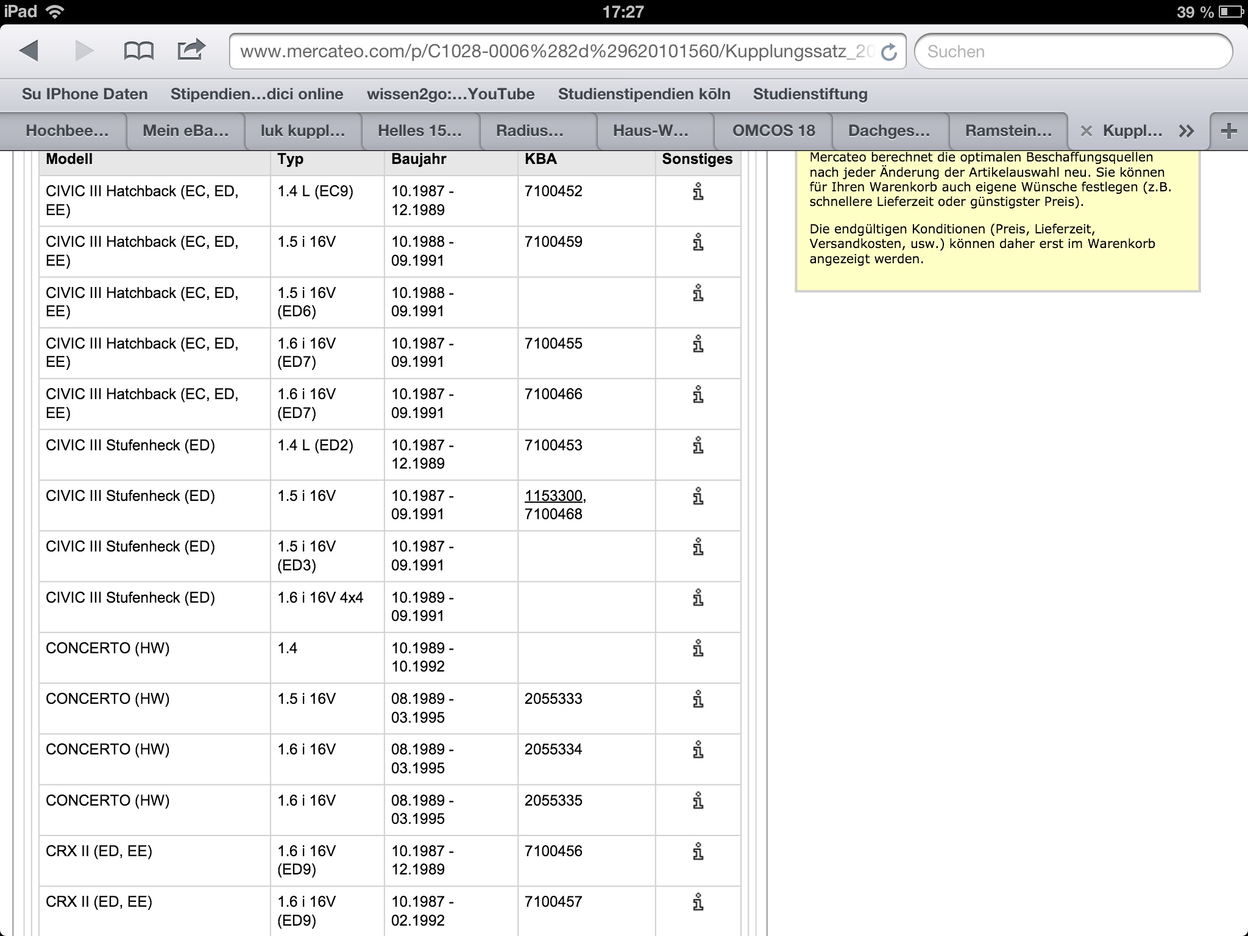The image size is (1248, 936).
Task: Add a new tab with the plus button
Action: click(1229, 130)
